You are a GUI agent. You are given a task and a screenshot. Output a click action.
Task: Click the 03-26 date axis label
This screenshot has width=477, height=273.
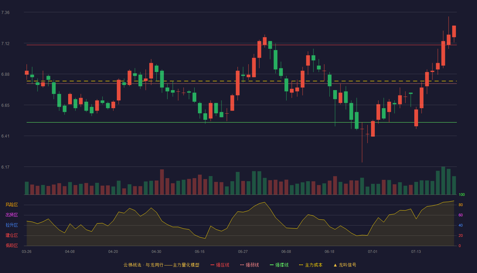(27, 252)
